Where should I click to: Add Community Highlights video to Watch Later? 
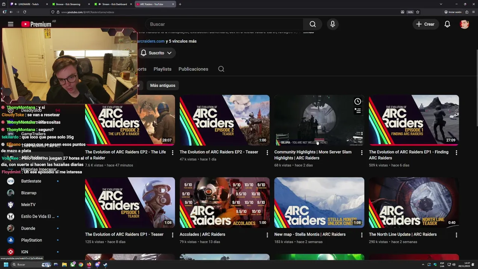tap(358, 101)
